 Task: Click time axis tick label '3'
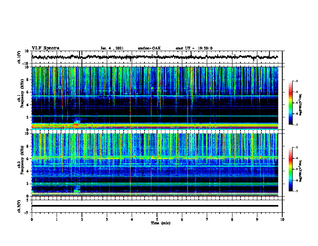pyautogui.click(x=107, y=219)
